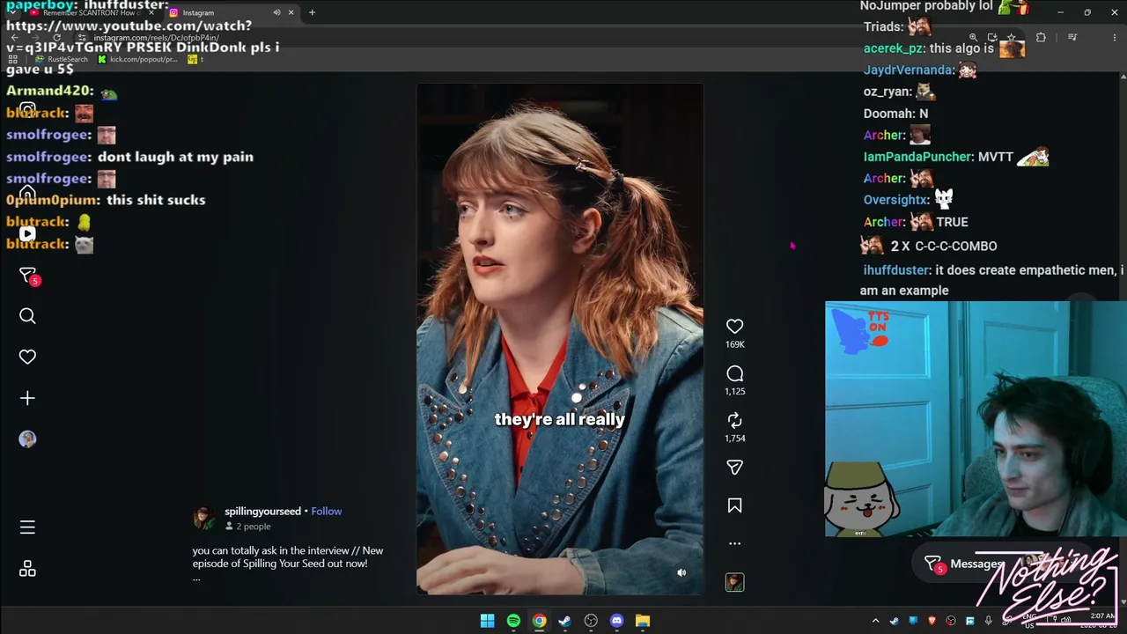The height and width of the screenshot is (634, 1127).
Task: Mute the Instagram tab's audio indicator
Action: 276,12
